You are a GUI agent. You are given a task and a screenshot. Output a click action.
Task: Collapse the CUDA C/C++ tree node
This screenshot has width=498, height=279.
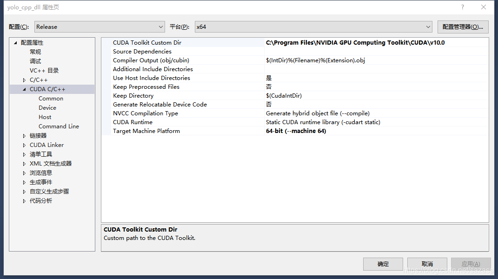click(x=24, y=89)
